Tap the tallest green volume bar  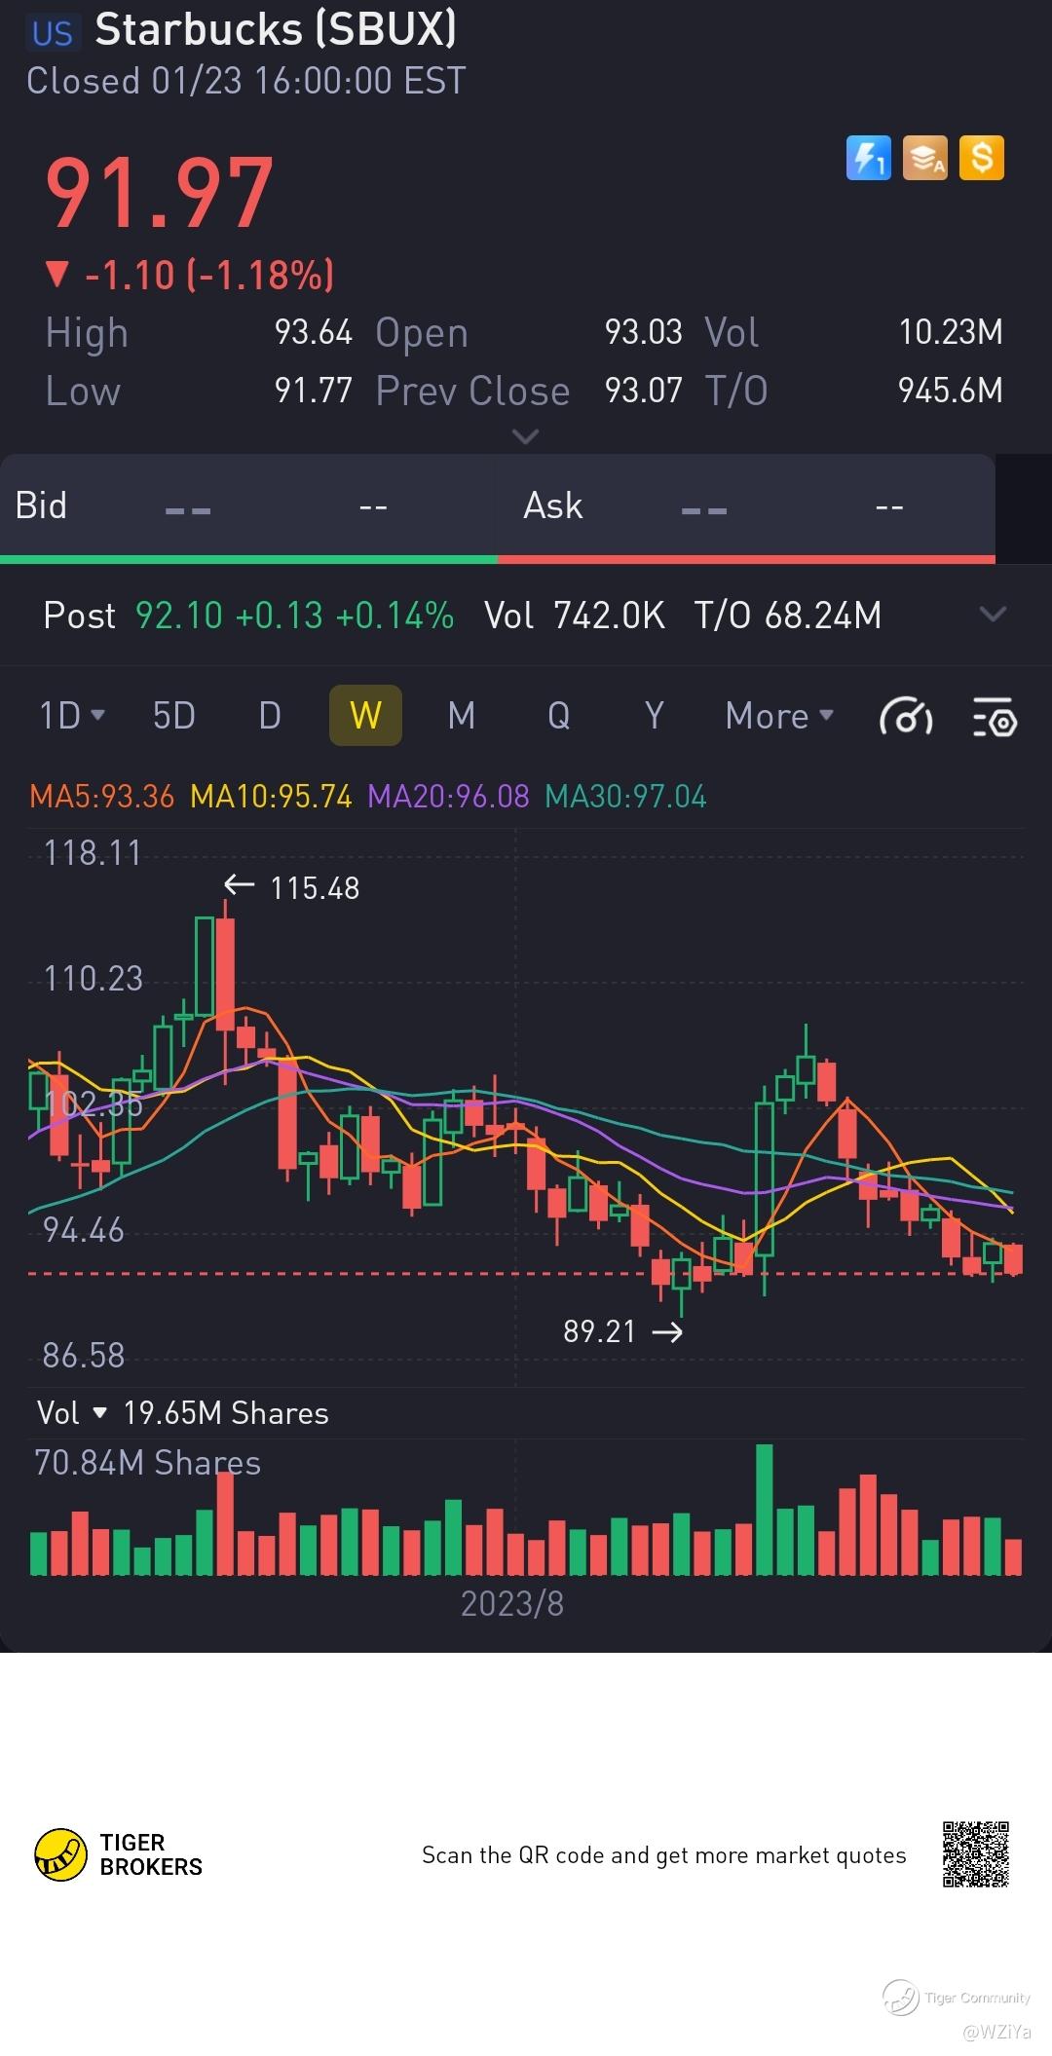(765, 1510)
